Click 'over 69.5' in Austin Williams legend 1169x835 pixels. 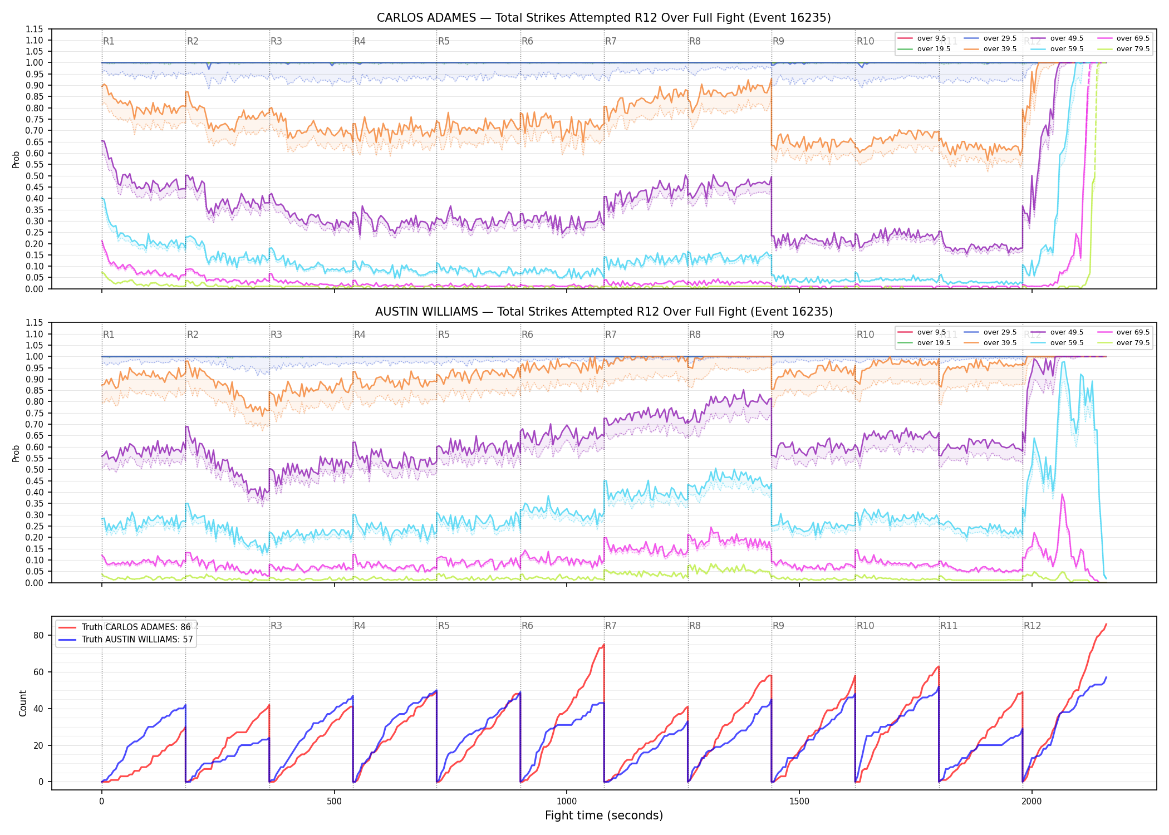coord(1133,332)
